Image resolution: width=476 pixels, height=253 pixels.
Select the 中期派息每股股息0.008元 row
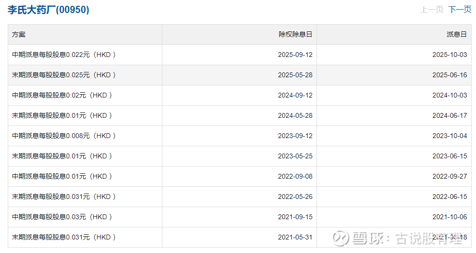(64, 136)
